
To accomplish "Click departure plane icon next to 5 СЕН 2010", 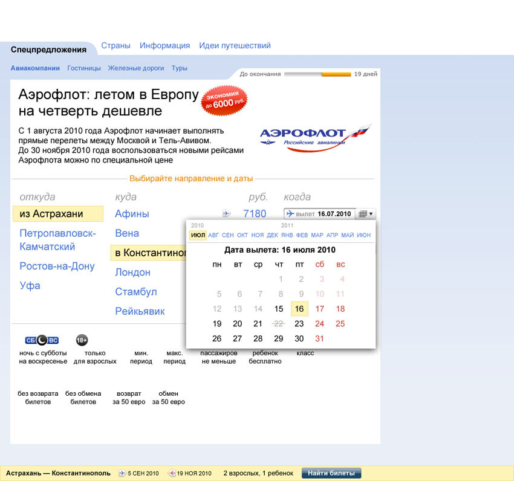I will [x=122, y=473].
